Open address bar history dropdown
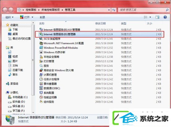The width and height of the screenshot is (171, 127). click(109, 10)
